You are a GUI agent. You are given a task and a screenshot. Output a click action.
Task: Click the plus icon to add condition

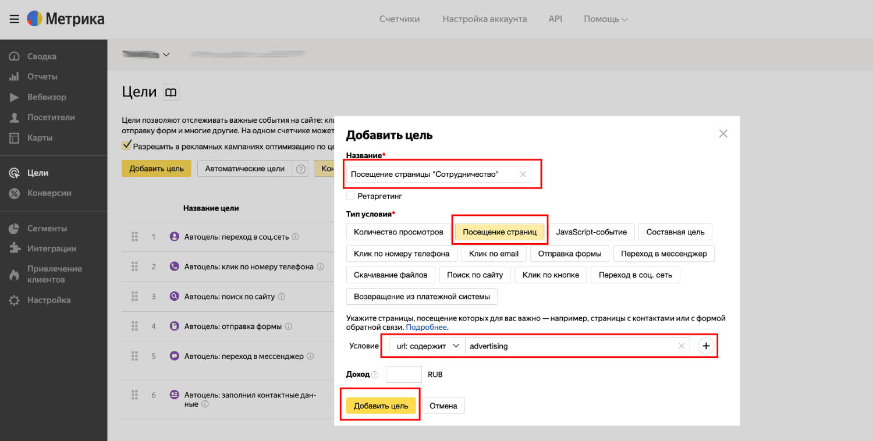click(706, 346)
